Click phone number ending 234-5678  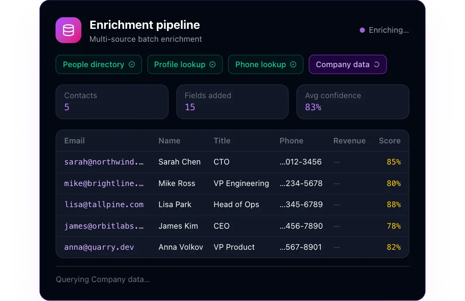pyautogui.click(x=301, y=183)
